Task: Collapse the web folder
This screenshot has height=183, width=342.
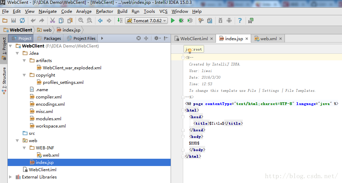Action: (x=17, y=141)
